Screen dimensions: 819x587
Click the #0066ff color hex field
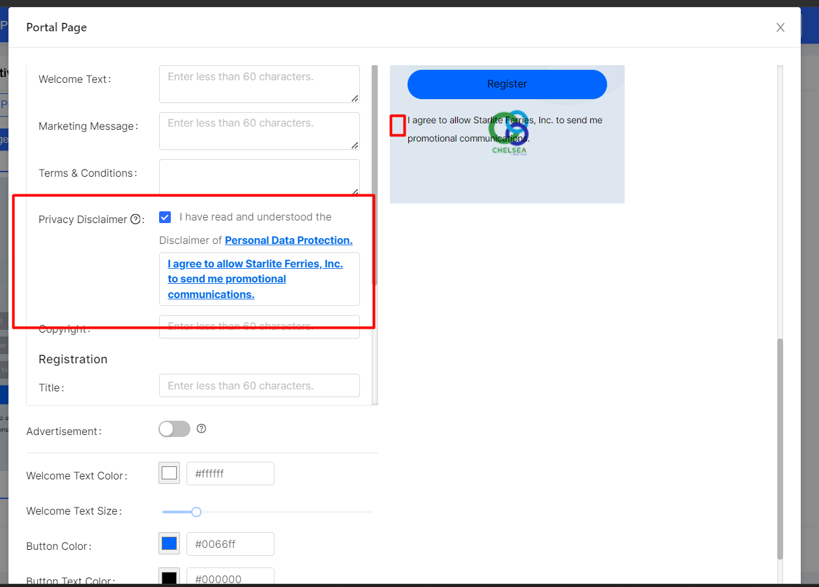tap(231, 544)
